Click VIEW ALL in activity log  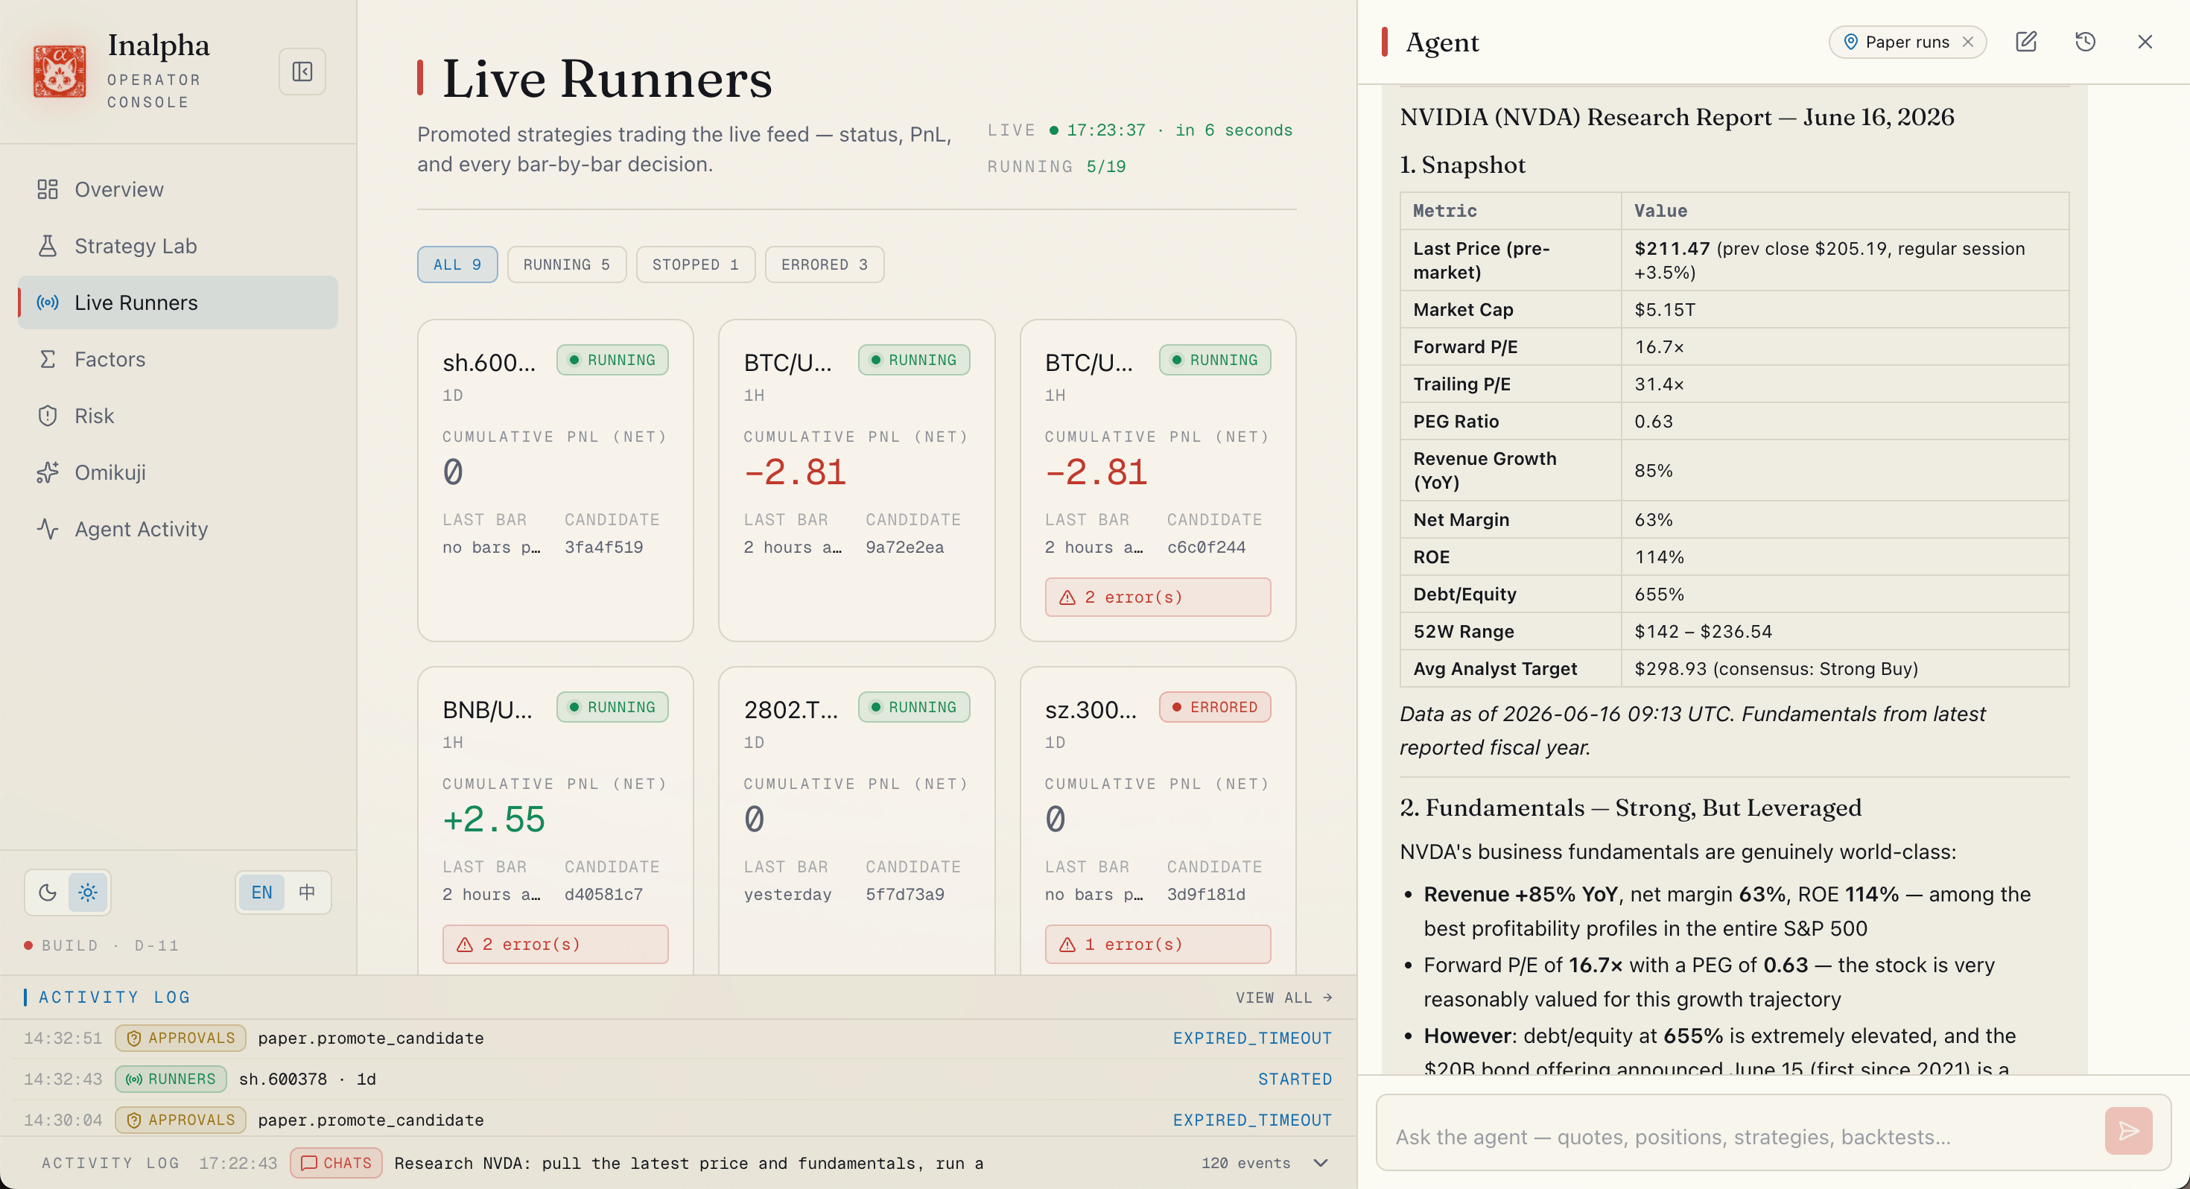click(1283, 997)
